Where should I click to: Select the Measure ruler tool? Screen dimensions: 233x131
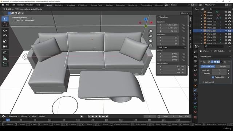[5, 58]
